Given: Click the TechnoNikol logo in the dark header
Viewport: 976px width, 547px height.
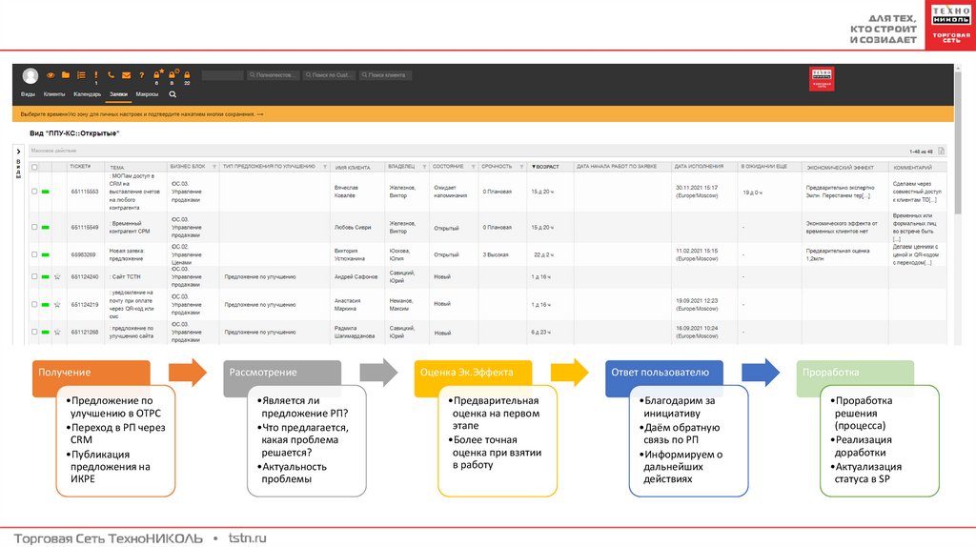Looking at the screenshot, I should point(821,79).
